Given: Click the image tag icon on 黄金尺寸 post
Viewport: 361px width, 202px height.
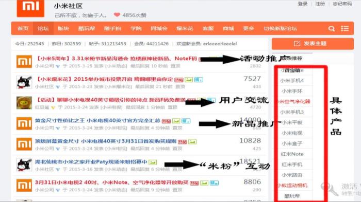Looking at the screenshot, I should [x=176, y=121].
